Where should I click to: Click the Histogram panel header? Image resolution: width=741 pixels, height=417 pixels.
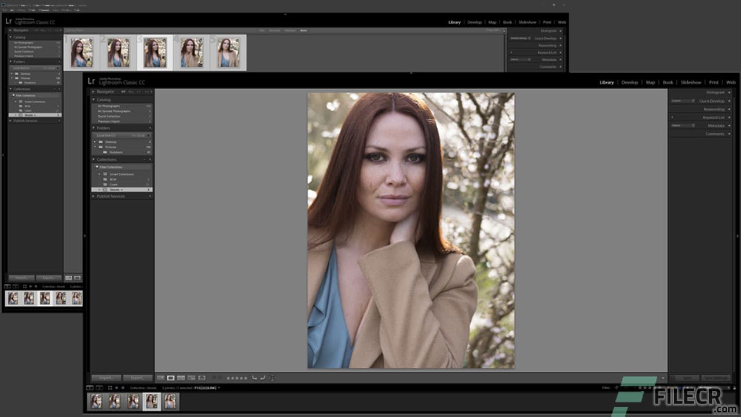click(716, 92)
